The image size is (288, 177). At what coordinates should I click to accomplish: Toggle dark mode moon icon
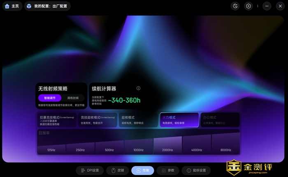click(235, 6)
